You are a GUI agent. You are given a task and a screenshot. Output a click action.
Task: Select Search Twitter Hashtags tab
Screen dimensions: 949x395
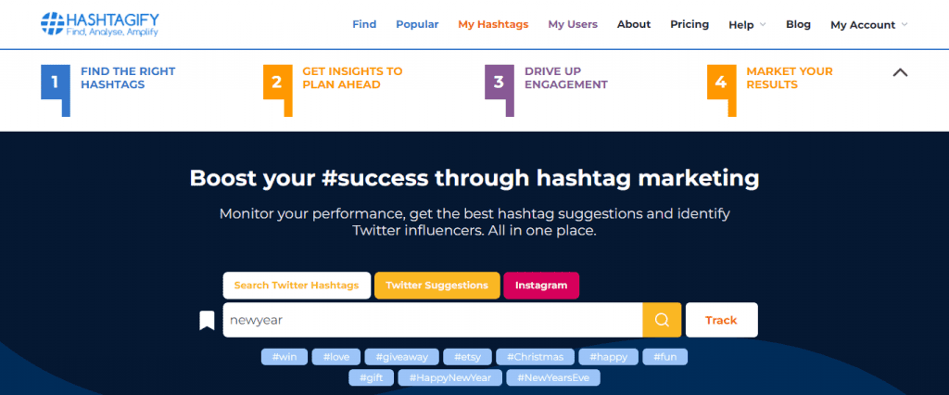click(x=297, y=286)
